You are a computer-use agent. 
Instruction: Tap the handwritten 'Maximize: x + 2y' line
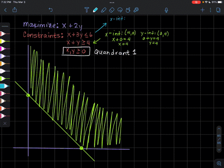[53, 26]
